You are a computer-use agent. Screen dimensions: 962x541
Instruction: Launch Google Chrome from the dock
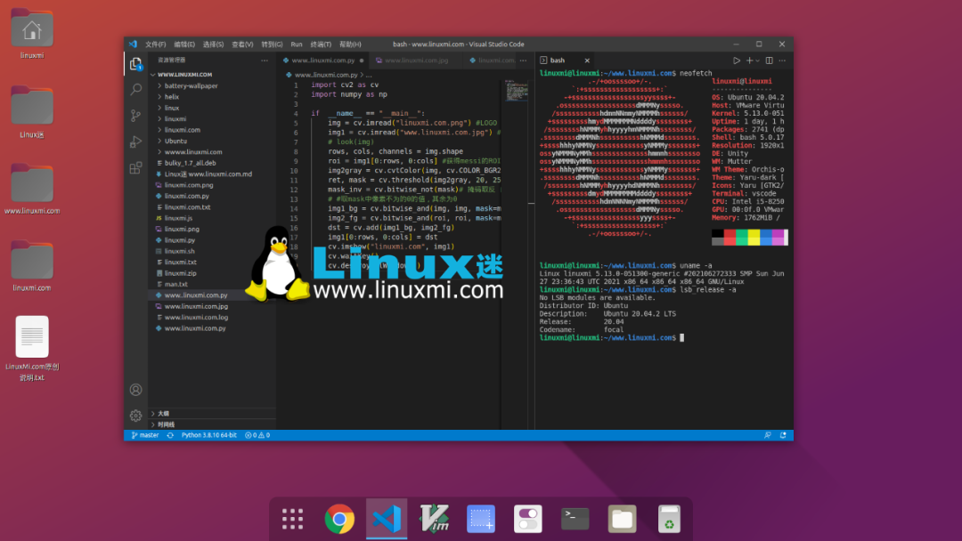pyautogui.click(x=339, y=519)
